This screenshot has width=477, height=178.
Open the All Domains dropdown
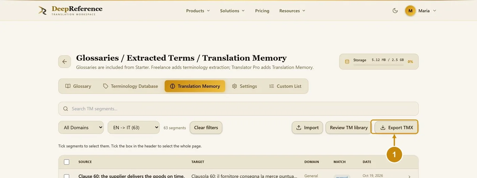81,128
